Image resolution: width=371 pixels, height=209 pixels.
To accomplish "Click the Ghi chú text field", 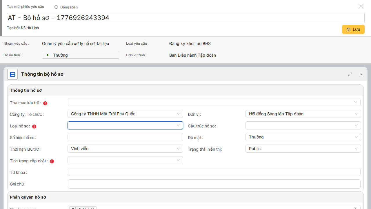I will coord(214,184).
